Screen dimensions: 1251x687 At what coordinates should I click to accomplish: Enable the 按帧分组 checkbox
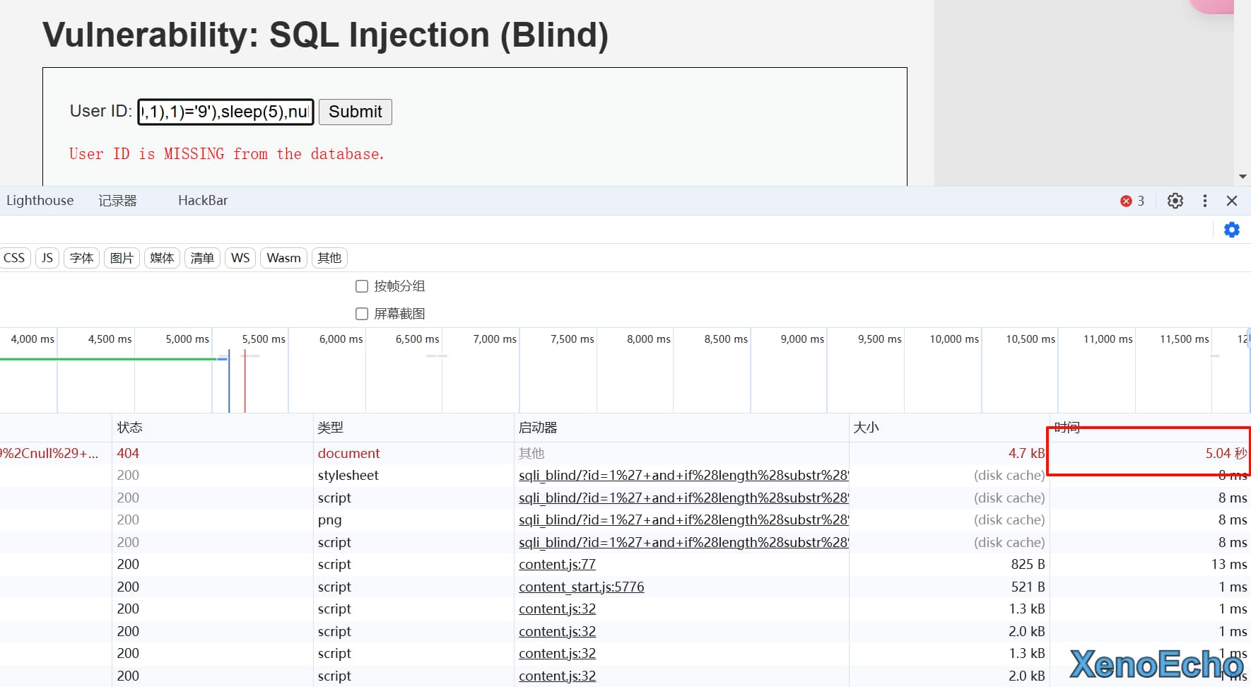tap(362, 286)
